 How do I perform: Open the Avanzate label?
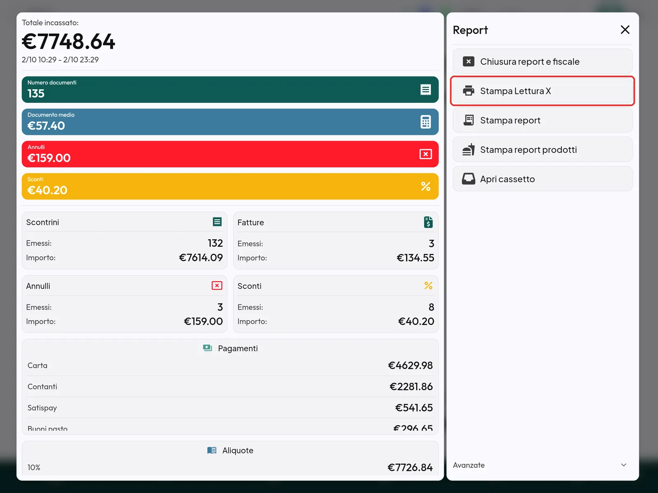469,465
